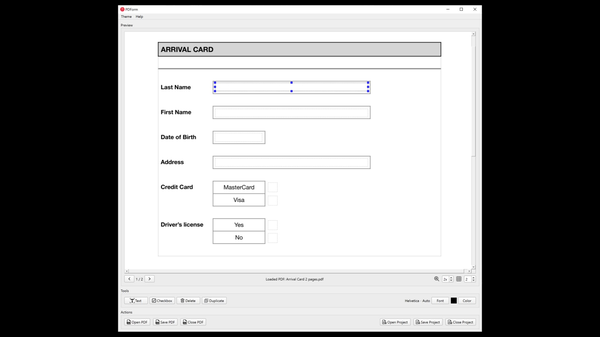Open the Theme menu
Viewport: 600px width, 337px height.
point(126,17)
